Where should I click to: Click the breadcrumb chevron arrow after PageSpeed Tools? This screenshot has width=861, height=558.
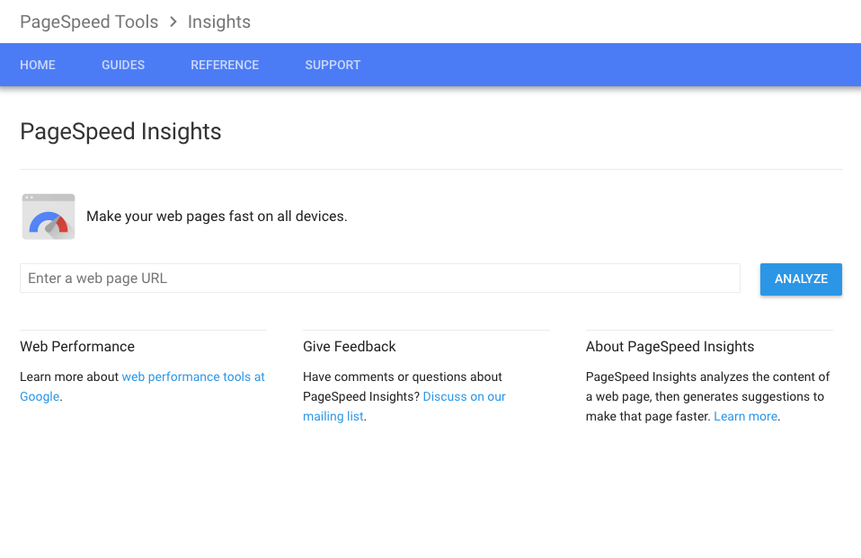coord(173,22)
